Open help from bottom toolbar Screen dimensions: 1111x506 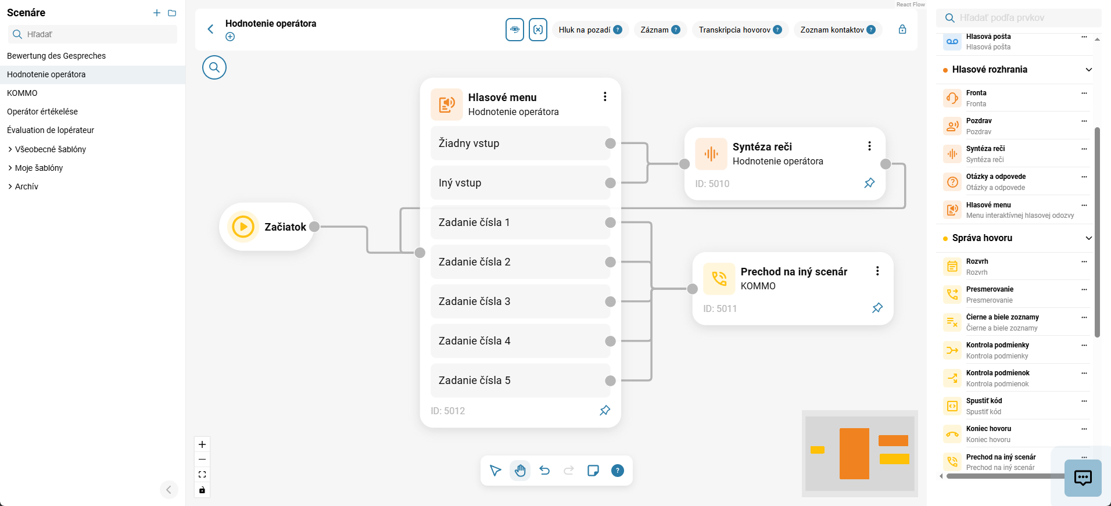point(618,471)
